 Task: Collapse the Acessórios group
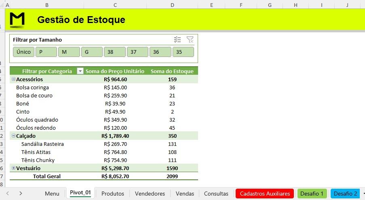[13, 79]
